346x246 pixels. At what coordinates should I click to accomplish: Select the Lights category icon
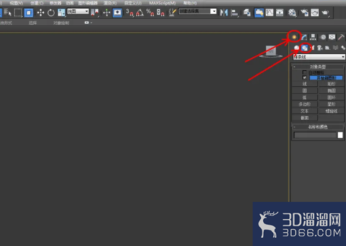pos(312,48)
